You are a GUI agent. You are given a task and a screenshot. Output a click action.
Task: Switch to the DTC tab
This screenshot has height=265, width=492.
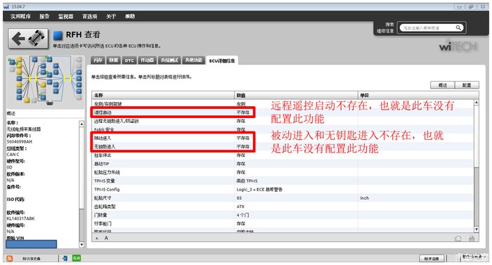(x=129, y=60)
